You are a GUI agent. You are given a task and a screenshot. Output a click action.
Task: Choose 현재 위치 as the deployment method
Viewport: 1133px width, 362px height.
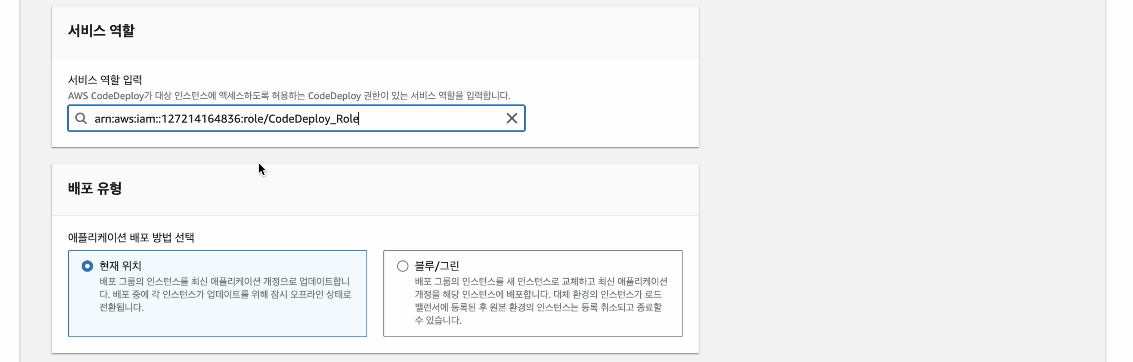(87, 266)
